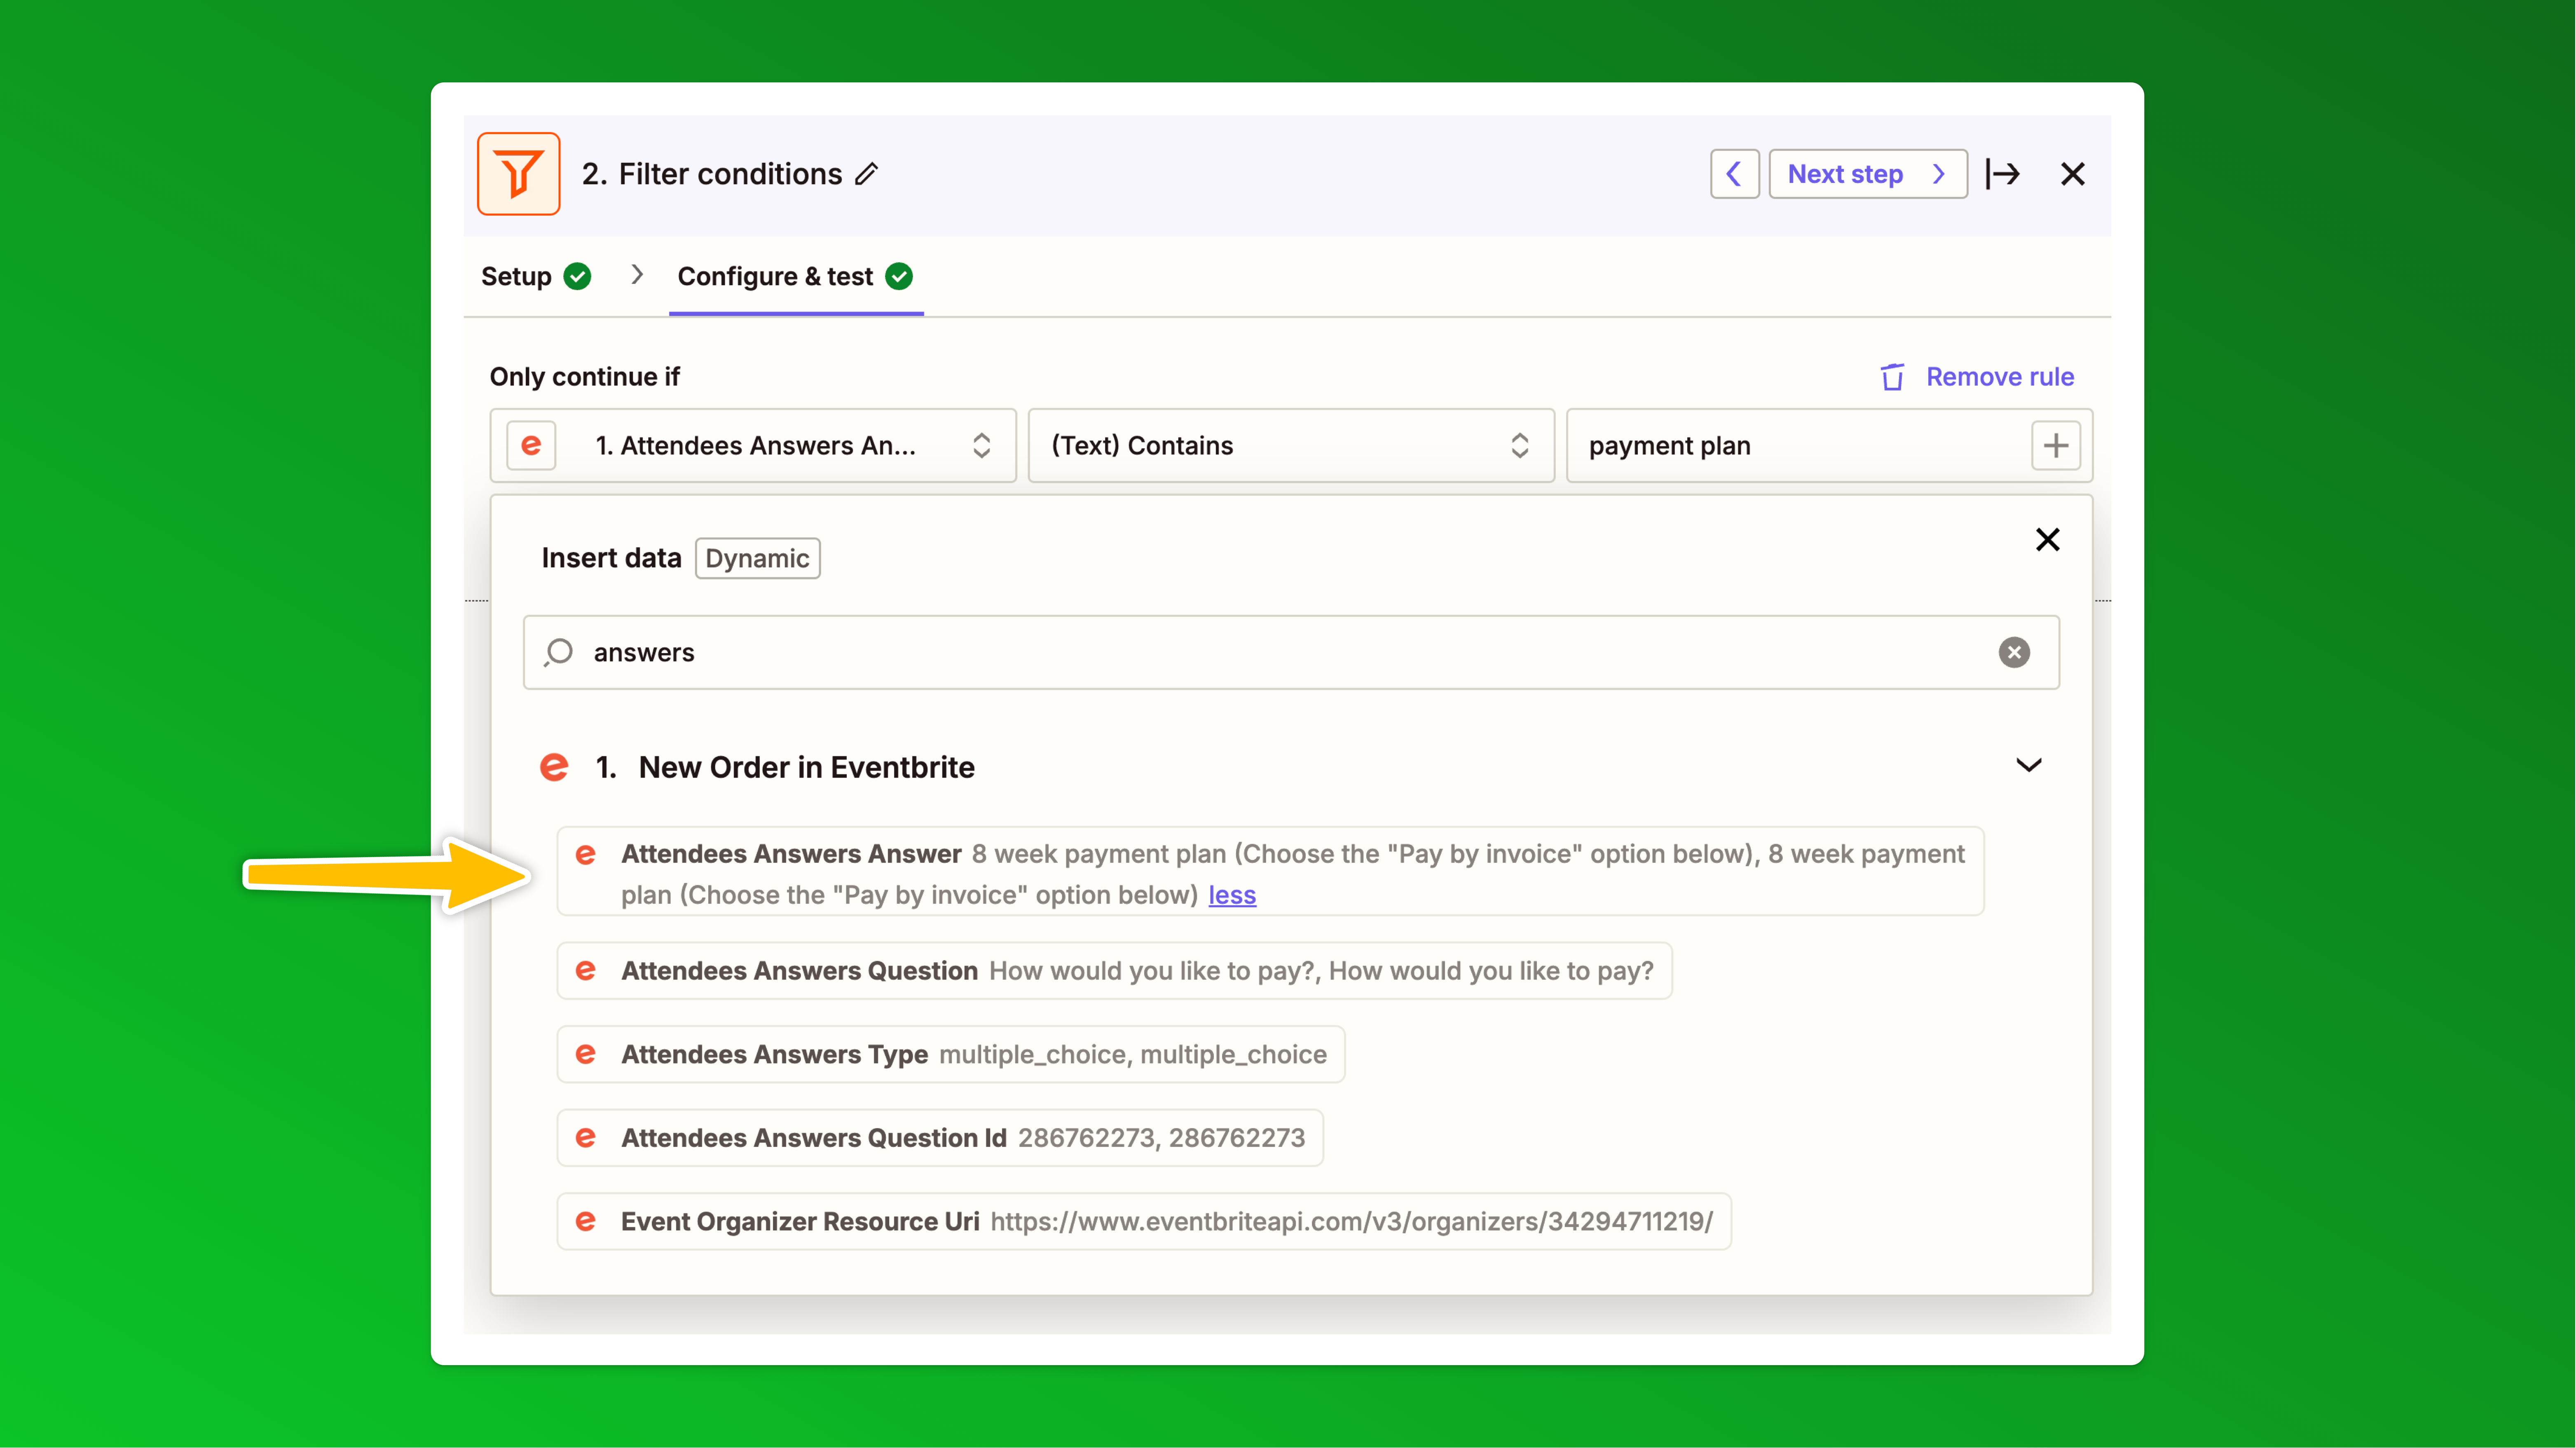Select the Attendees Answers Question item

pos(1114,971)
